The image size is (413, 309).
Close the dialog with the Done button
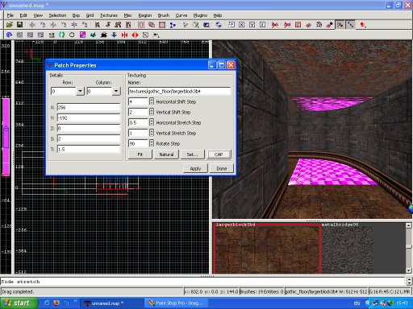pyautogui.click(x=222, y=168)
